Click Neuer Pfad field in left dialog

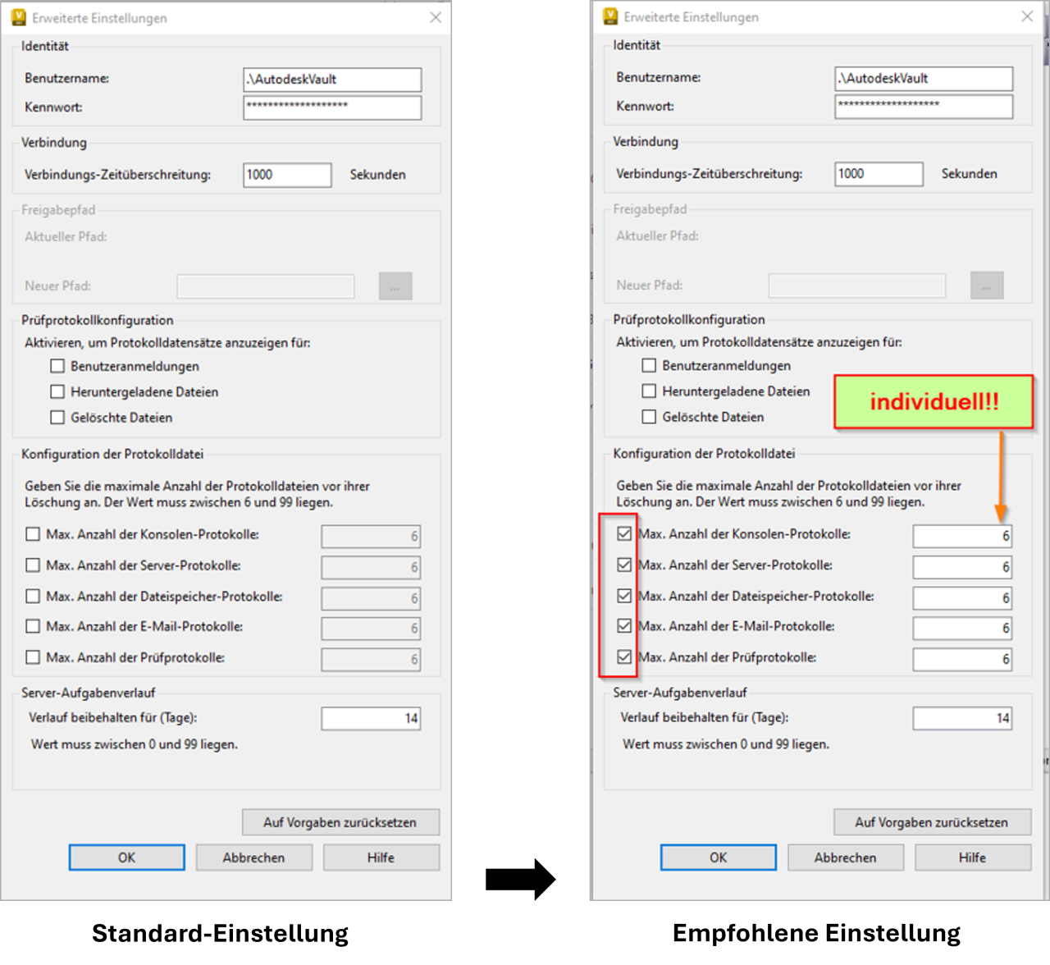pos(266,286)
